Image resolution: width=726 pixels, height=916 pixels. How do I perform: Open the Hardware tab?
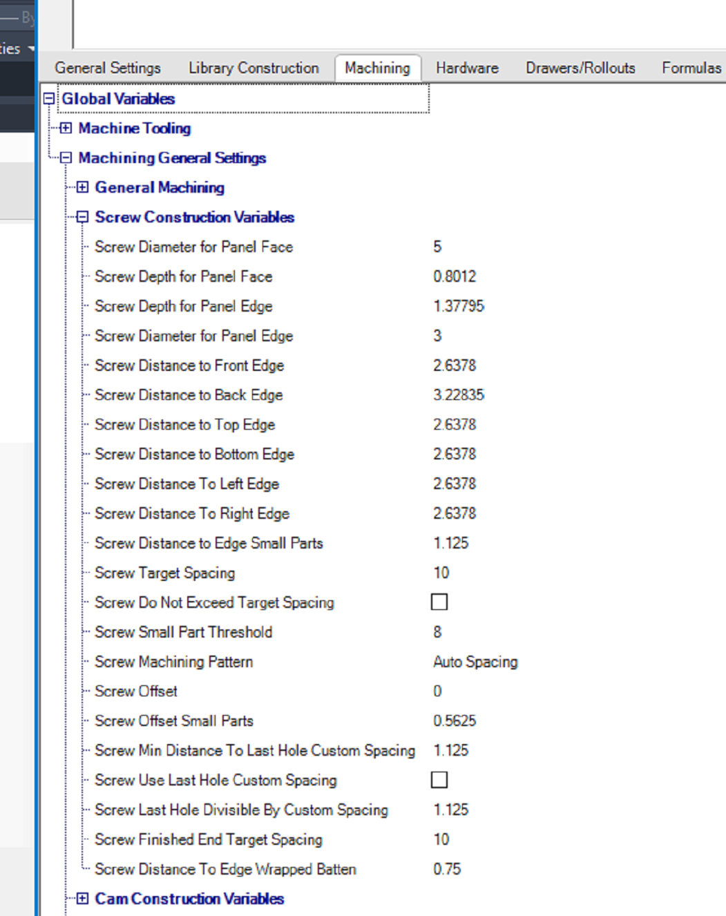pyautogui.click(x=467, y=68)
